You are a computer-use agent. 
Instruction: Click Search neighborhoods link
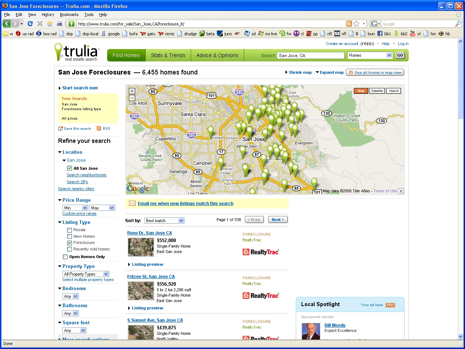click(x=86, y=175)
